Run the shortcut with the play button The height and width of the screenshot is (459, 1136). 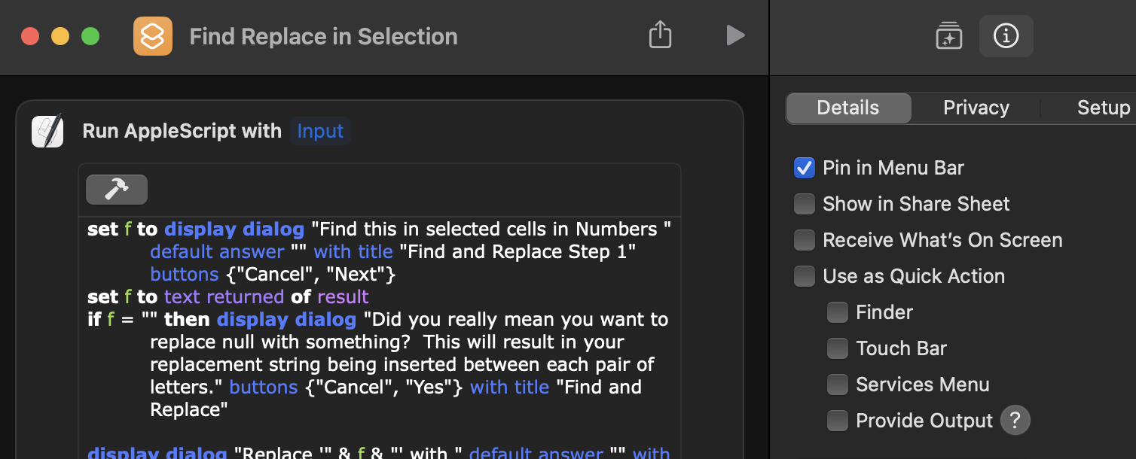click(x=735, y=35)
